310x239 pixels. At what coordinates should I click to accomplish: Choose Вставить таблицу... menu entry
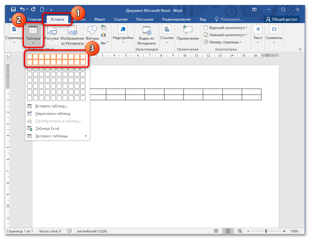point(58,106)
